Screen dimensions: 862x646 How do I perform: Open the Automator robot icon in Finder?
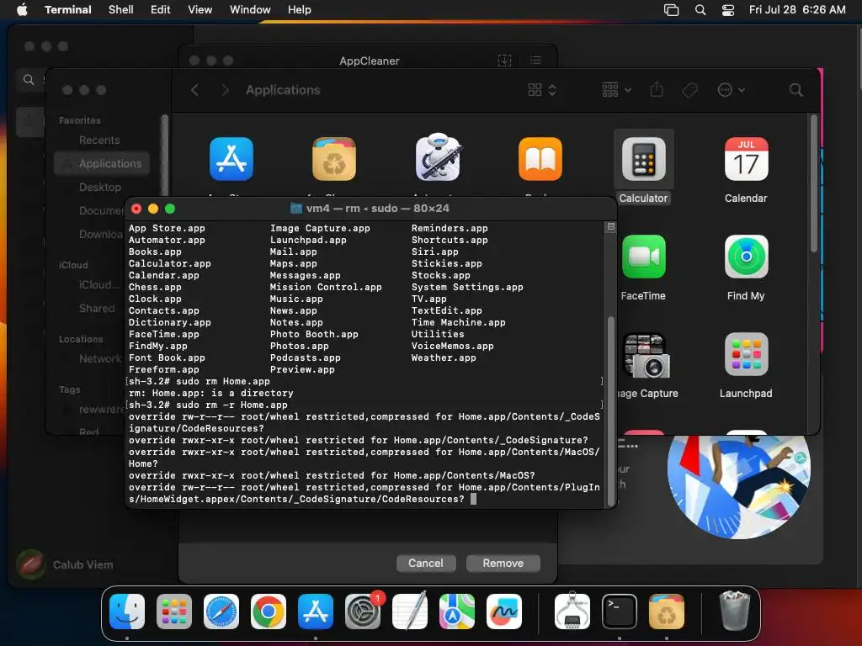pyautogui.click(x=438, y=157)
